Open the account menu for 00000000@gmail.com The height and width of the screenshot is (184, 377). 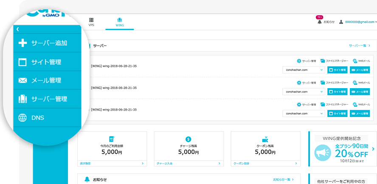358,22
